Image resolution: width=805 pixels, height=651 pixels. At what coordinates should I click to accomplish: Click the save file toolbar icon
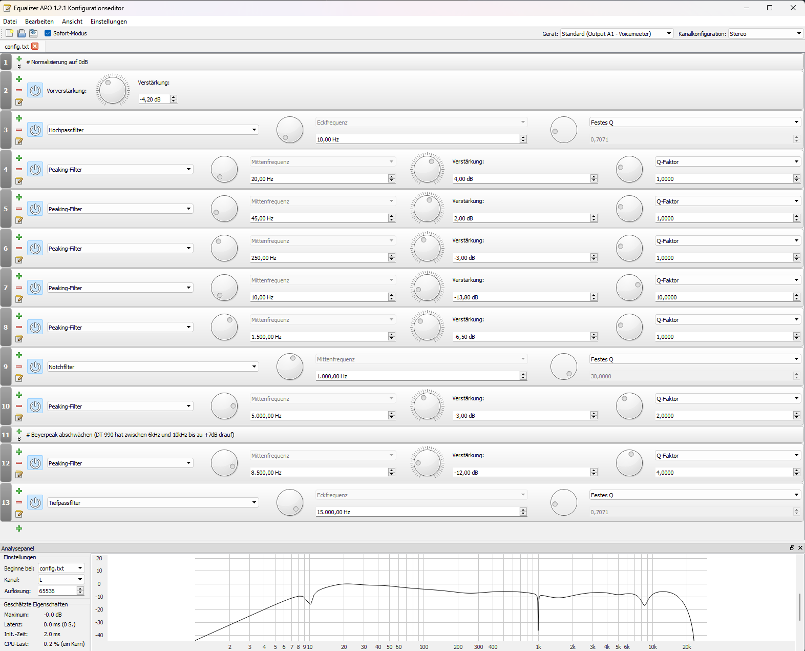pos(33,33)
